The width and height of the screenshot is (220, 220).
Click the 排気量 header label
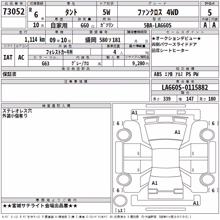(84, 19)
